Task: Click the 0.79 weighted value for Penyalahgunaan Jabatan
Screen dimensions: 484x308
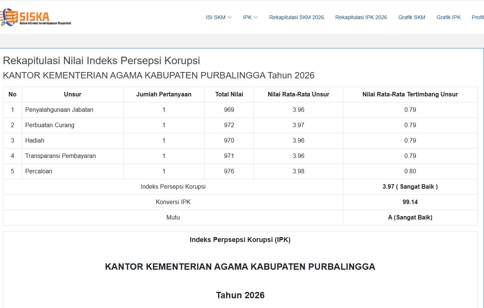Action: pyautogui.click(x=410, y=110)
